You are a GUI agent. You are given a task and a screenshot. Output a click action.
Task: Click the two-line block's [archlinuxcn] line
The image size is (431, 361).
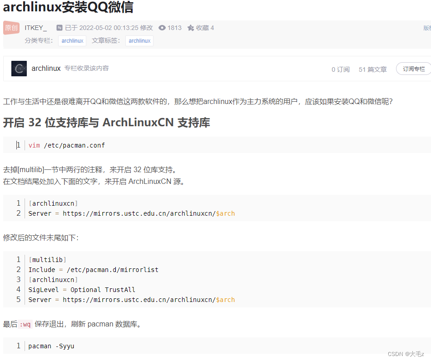53,203
